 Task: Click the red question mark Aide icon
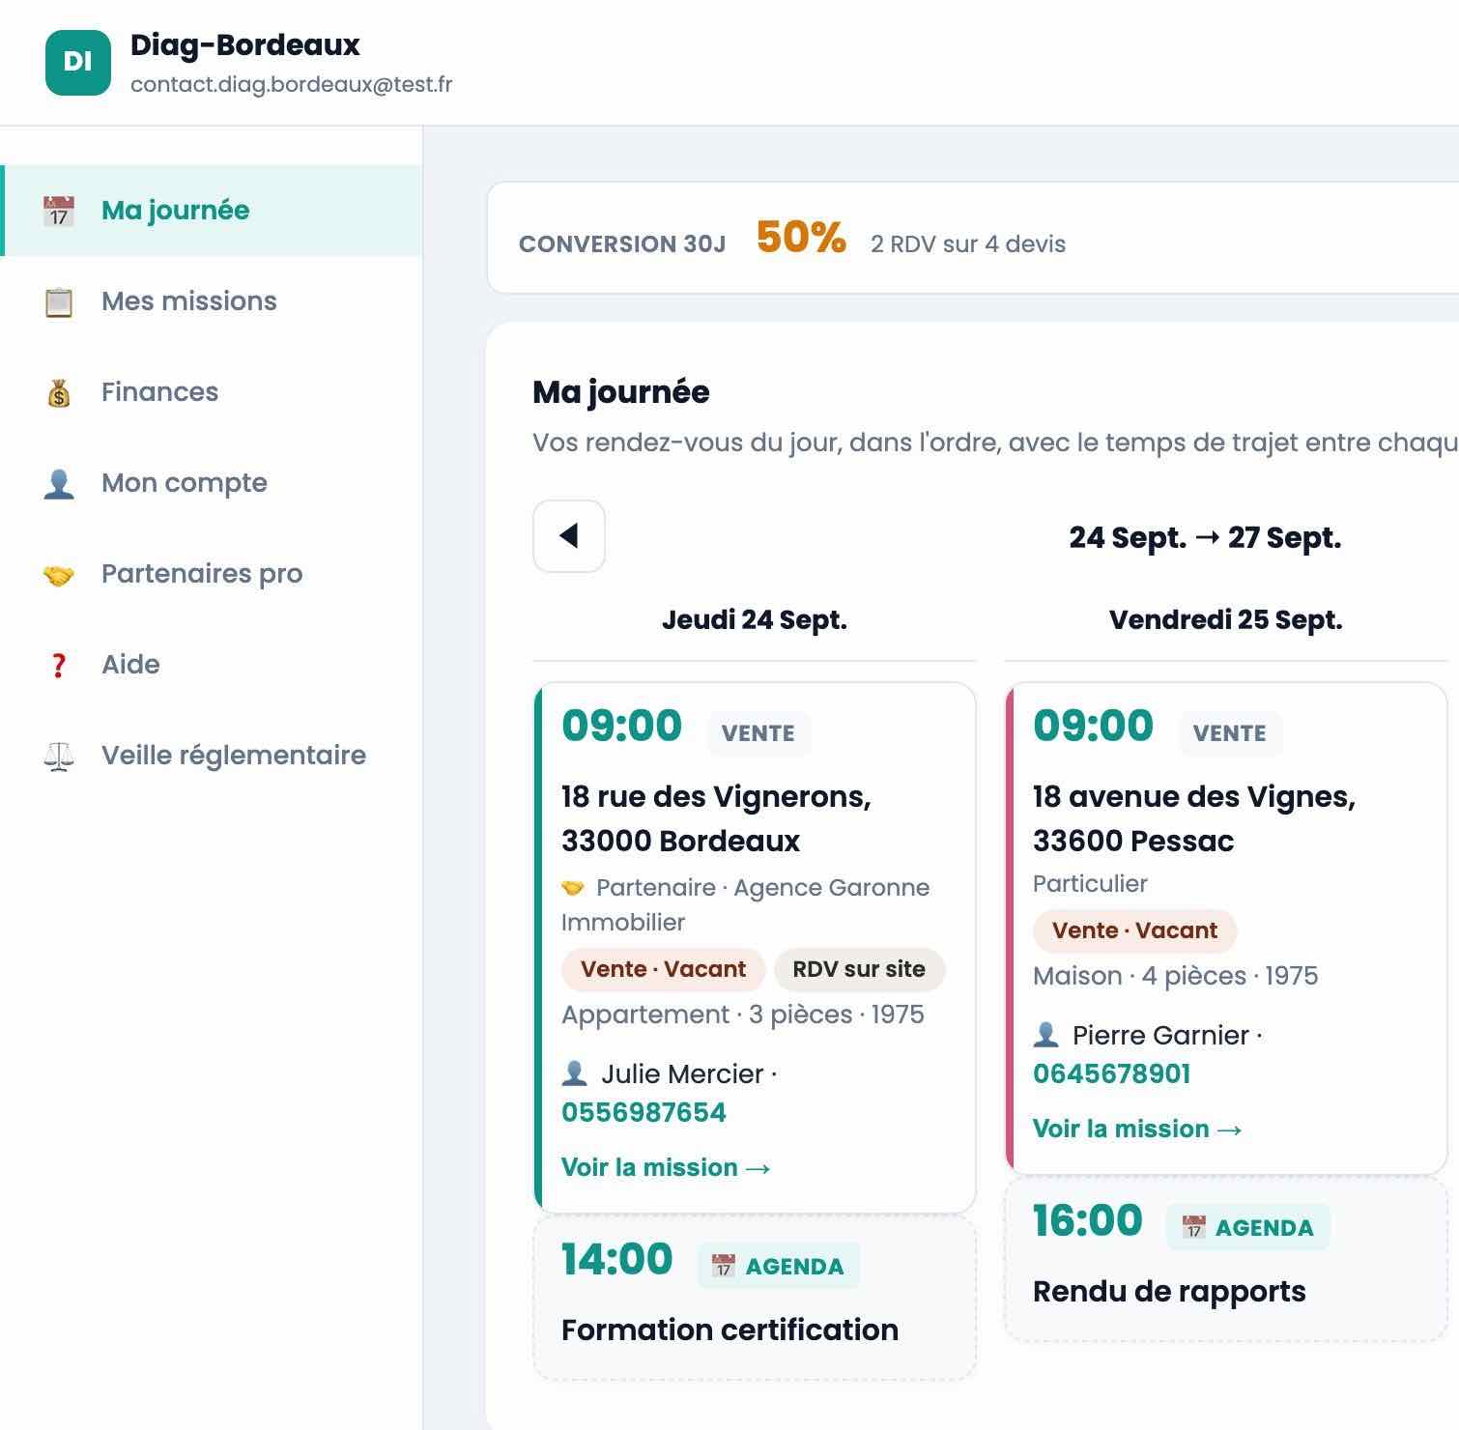coord(59,665)
